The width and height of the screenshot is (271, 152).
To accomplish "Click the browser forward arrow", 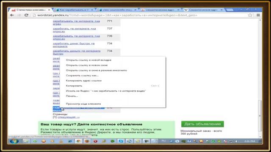I will click(19, 15).
